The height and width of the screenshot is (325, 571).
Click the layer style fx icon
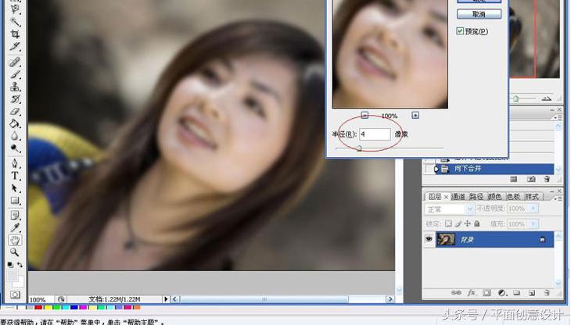click(472, 293)
